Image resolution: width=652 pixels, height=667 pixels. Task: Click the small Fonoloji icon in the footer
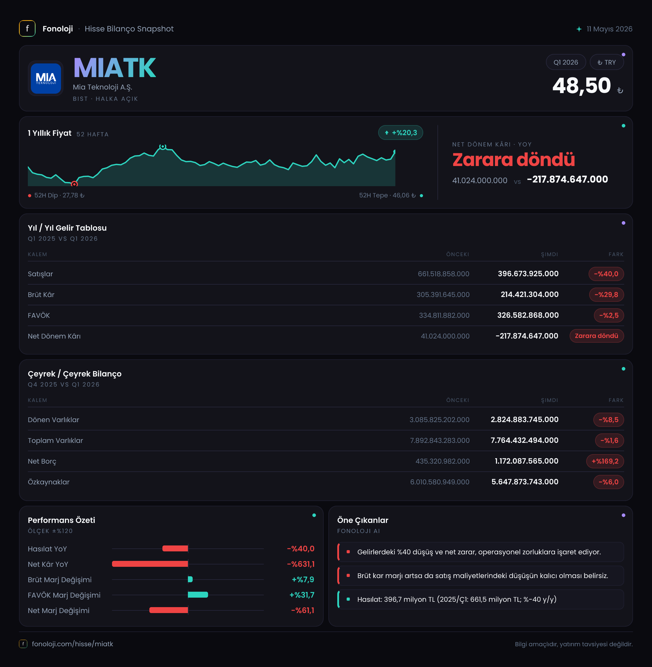23,644
